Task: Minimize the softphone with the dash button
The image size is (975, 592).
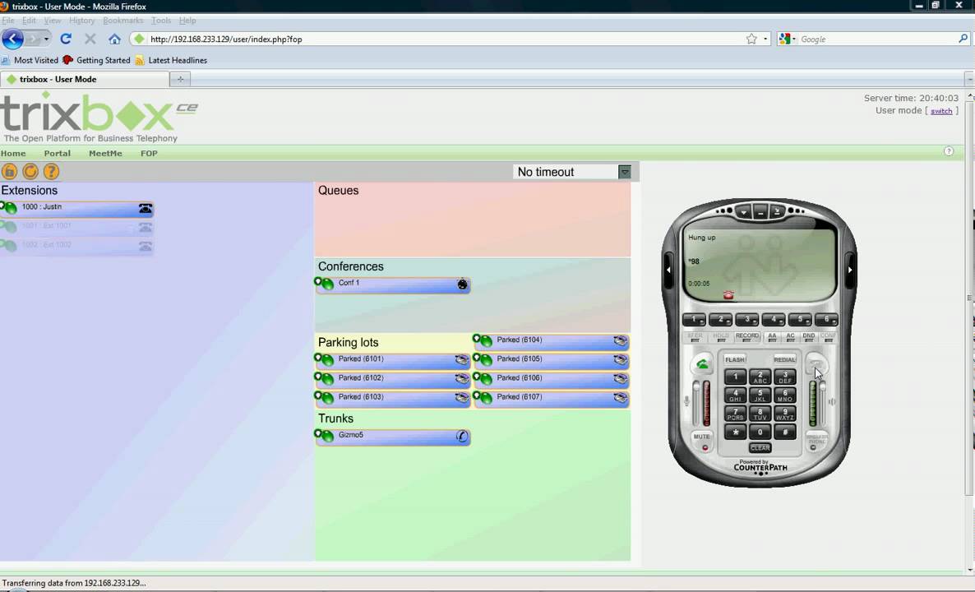Action: tap(760, 212)
